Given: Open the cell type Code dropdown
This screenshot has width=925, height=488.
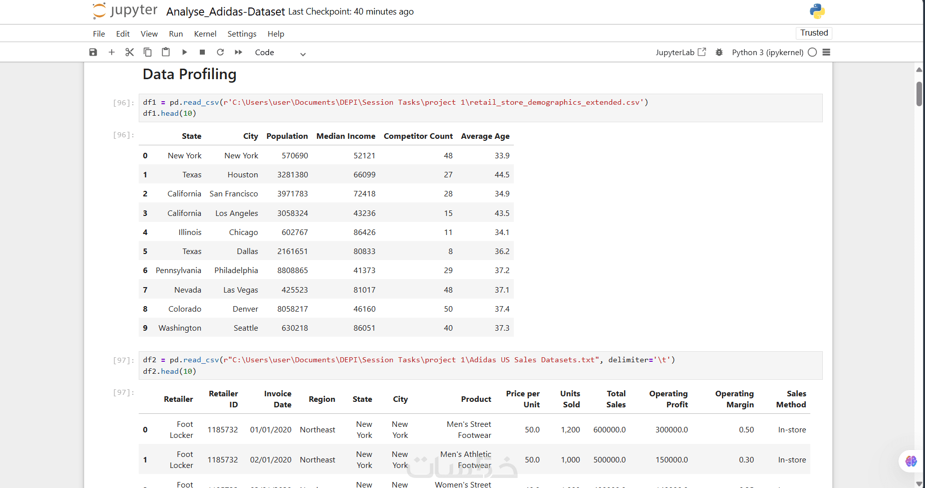Looking at the screenshot, I should pyautogui.click(x=280, y=53).
